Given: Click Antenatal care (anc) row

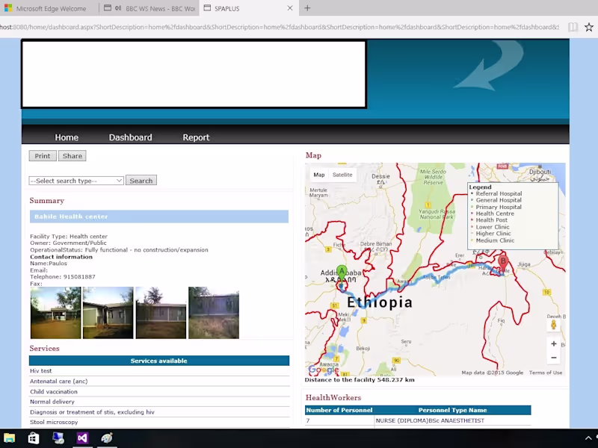Looking at the screenshot, I should click(159, 381).
